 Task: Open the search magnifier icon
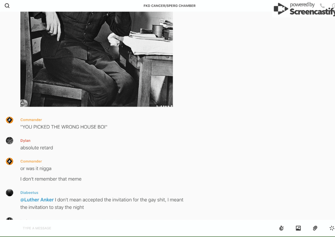pos(7,6)
